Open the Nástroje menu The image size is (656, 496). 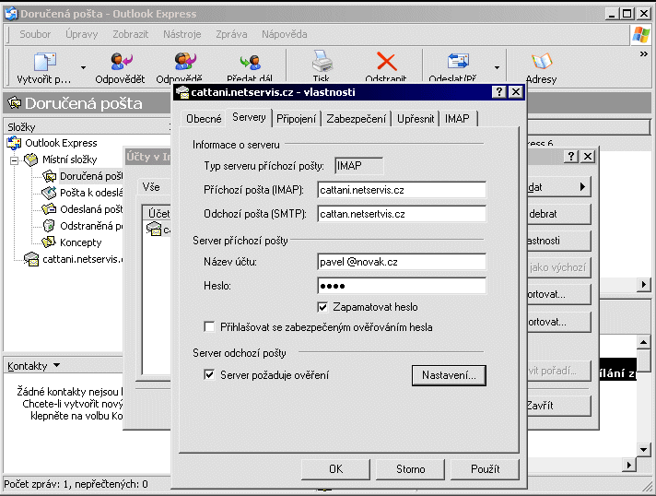click(182, 34)
